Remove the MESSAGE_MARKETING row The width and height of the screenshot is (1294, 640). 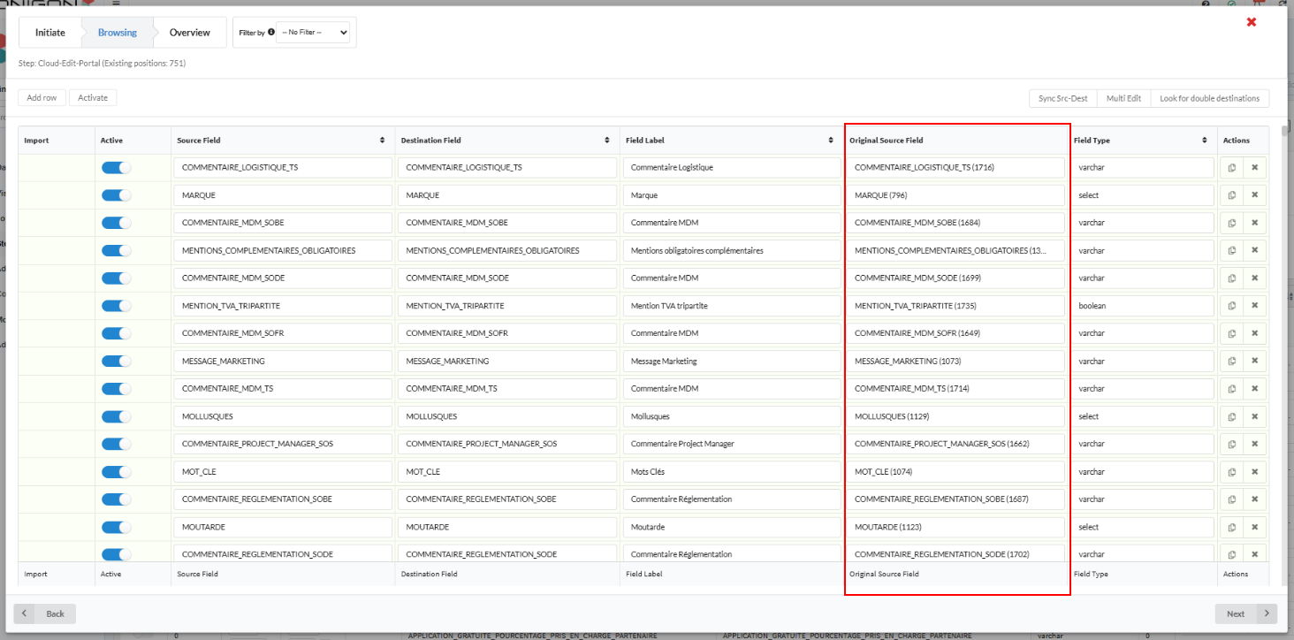click(1254, 362)
